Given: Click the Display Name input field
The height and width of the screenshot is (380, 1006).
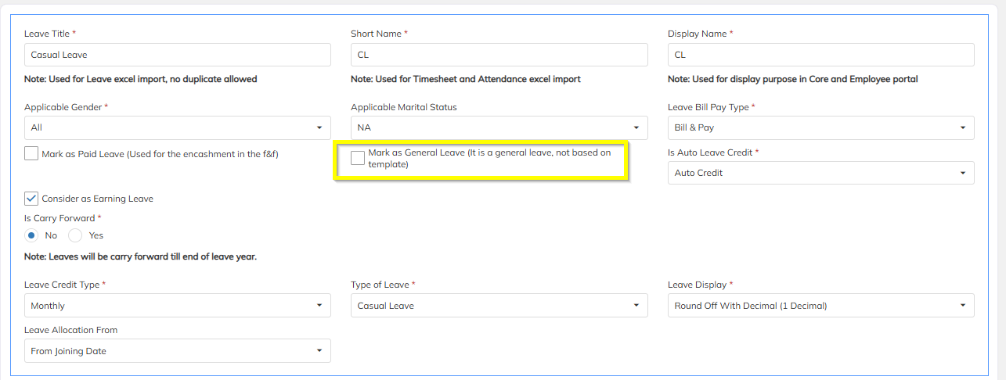Looking at the screenshot, I should pyautogui.click(x=820, y=55).
